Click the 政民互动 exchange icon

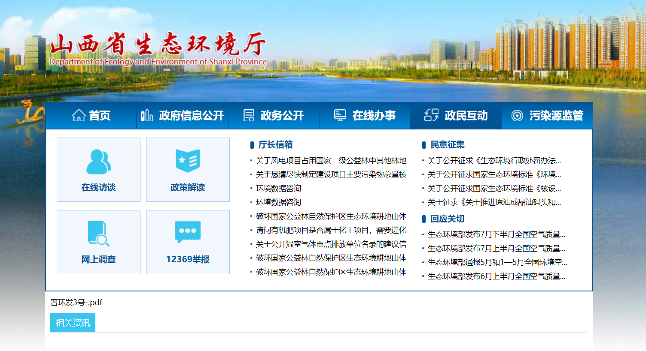[431, 115]
